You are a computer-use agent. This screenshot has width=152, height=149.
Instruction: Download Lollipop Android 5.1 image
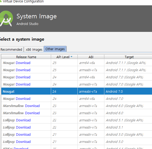coord(23,127)
